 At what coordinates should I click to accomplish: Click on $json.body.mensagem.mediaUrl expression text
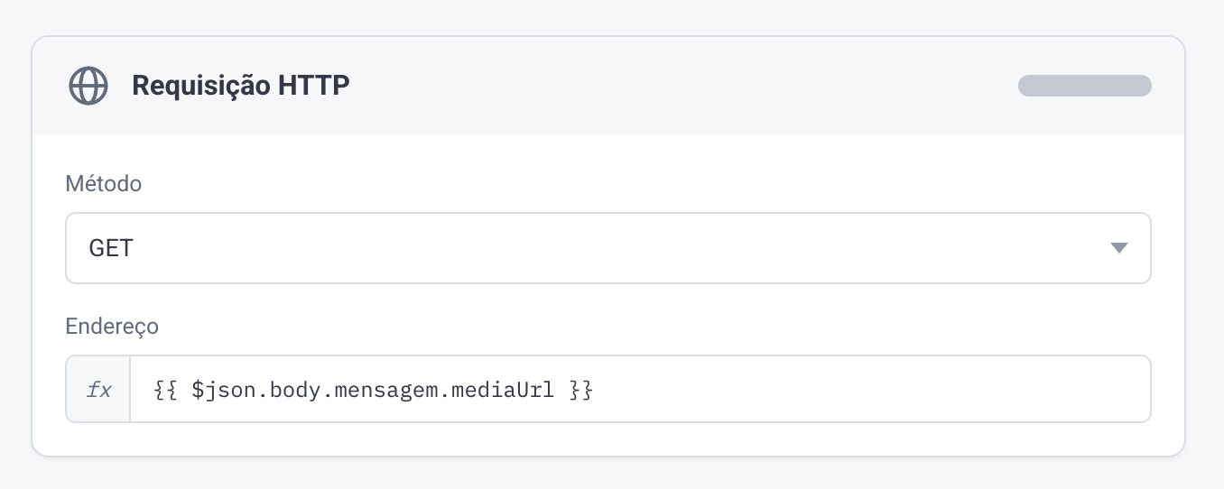[x=373, y=390]
